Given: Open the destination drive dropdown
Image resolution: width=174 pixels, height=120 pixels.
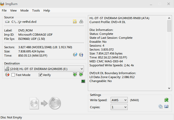Looking at the screenshot, I should pos(44,69).
